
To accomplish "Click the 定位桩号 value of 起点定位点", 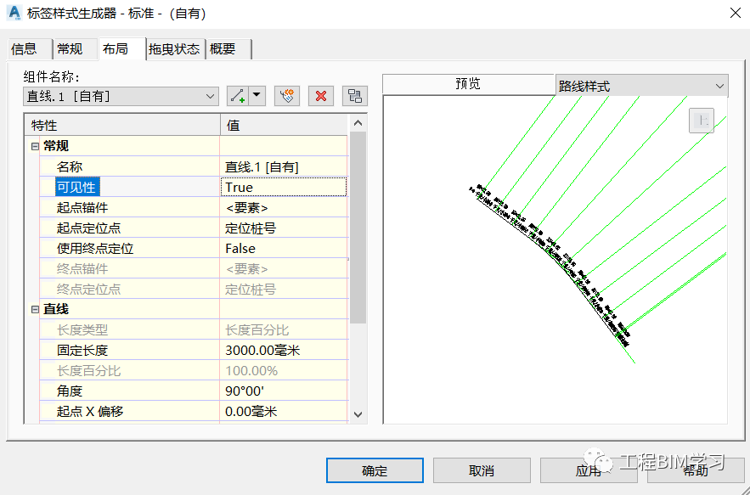I will (x=283, y=228).
